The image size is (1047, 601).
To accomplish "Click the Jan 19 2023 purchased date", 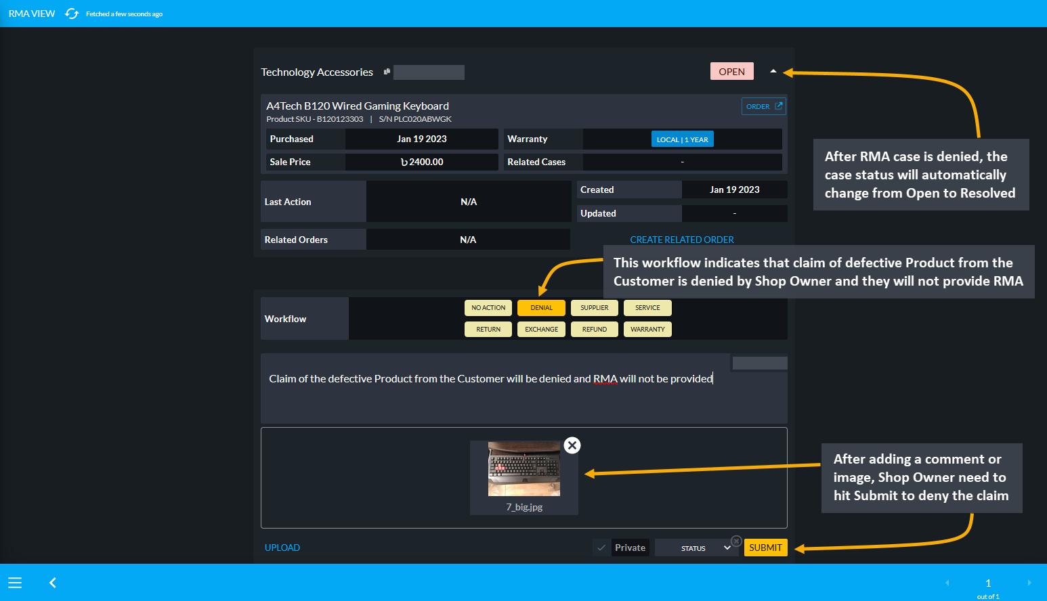I will tap(422, 139).
